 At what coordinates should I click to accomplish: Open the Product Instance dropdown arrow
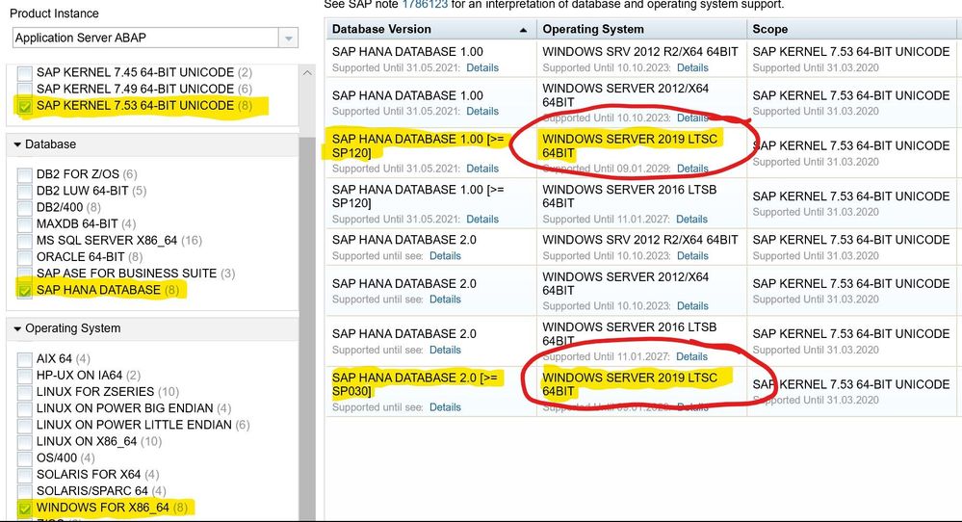(x=288, y=38)
